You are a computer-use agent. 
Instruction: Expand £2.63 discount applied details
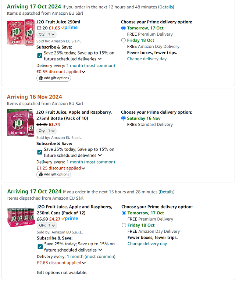[x=61, y=263]
